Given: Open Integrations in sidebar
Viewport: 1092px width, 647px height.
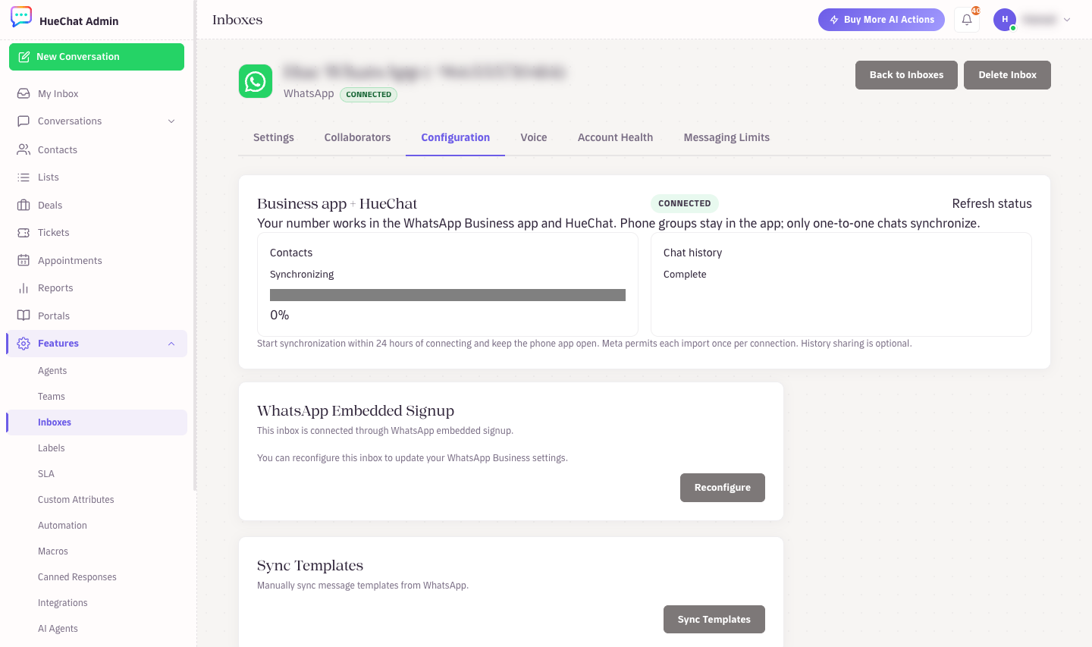Looking at the screenshot, I should coord(63,603).
